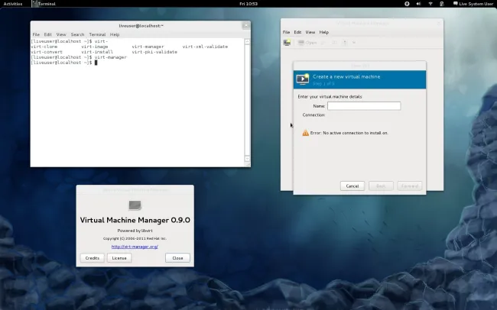Click the key/user icon in the top panel
The image size is (497, 310).
point(442,4)
